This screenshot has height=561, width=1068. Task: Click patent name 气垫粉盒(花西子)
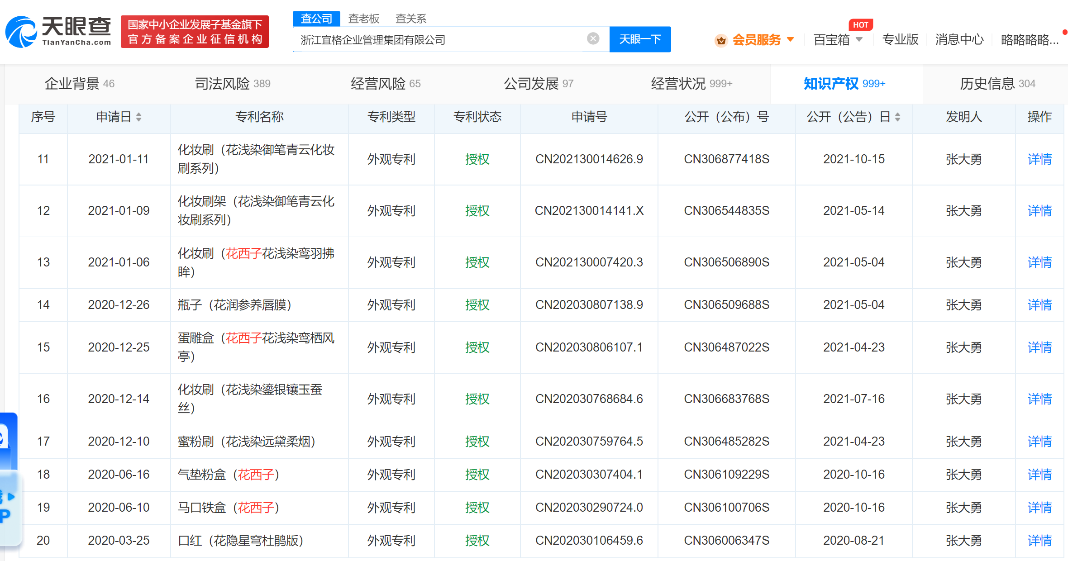(229, 475)
